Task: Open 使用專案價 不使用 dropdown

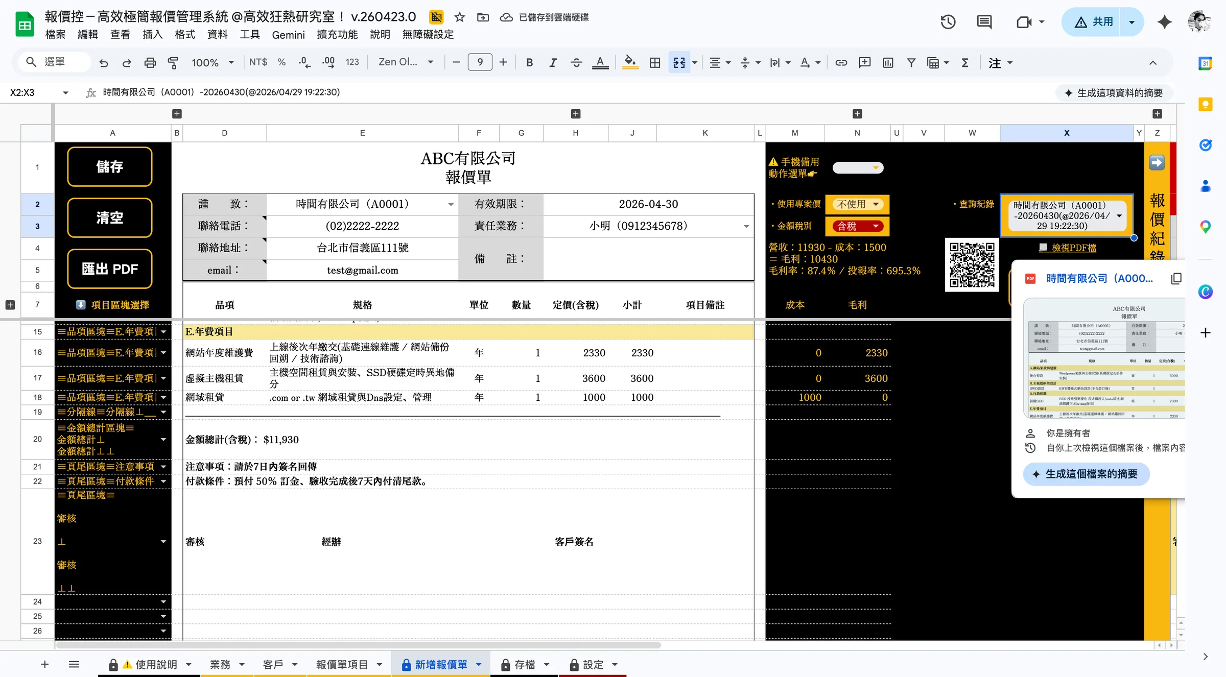Action: (x=858, y=204)
